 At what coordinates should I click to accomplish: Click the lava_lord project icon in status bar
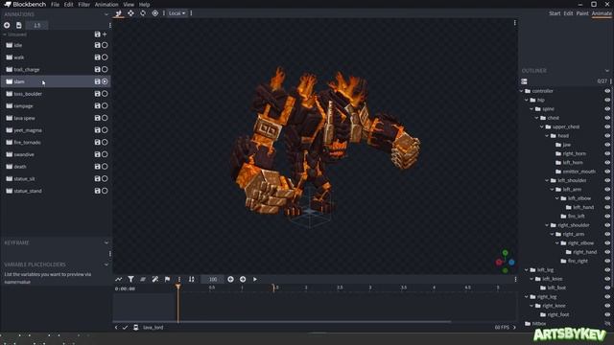pyautogui.click(x=136, y=328)
